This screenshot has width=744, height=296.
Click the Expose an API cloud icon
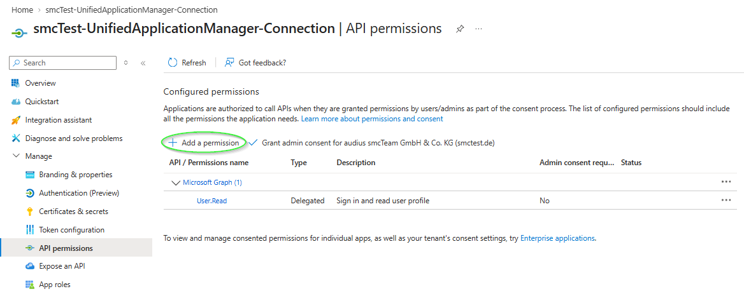click(x=30, y=267)
